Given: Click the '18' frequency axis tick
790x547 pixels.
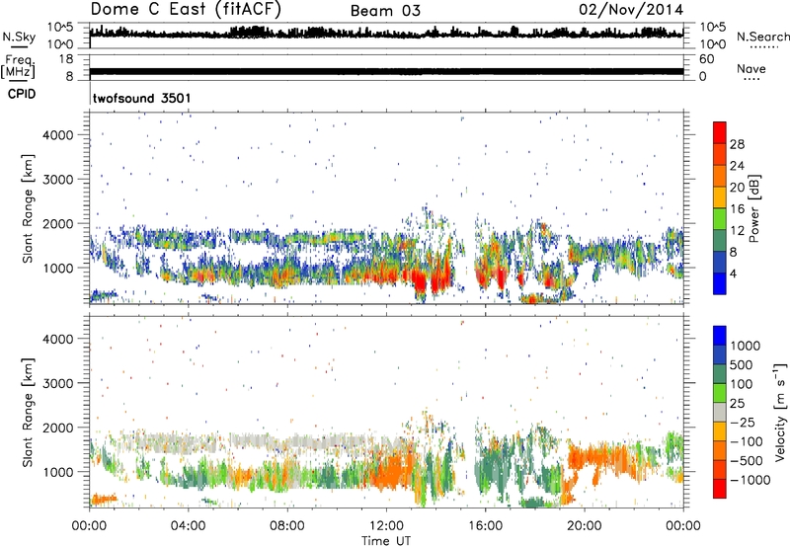Looking at the screenshot, I should (x=66, y=59).
